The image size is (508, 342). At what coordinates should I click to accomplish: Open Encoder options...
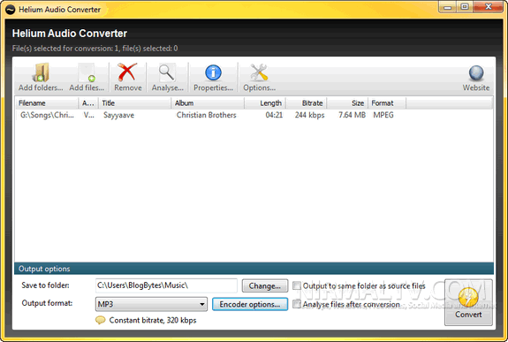250,304
